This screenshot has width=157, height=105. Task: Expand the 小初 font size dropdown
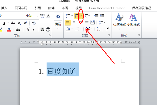tap(37, 16)
